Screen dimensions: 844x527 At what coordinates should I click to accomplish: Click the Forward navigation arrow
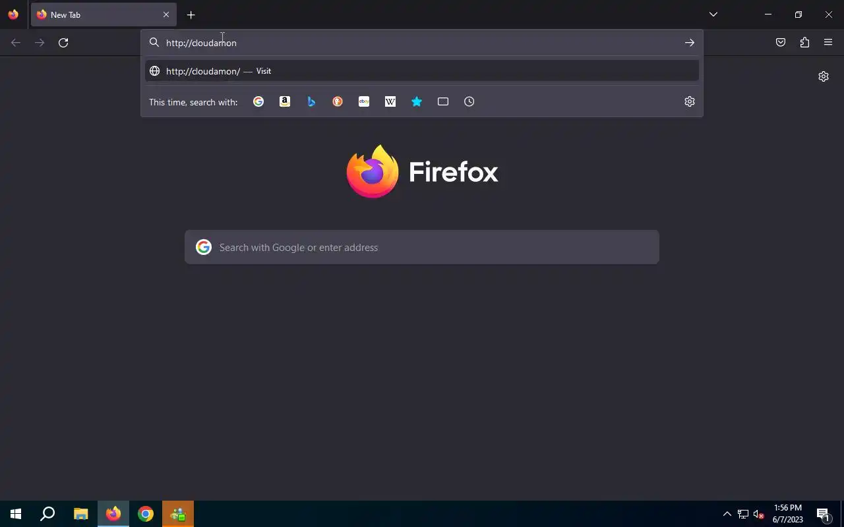click(x=40, y=43)
